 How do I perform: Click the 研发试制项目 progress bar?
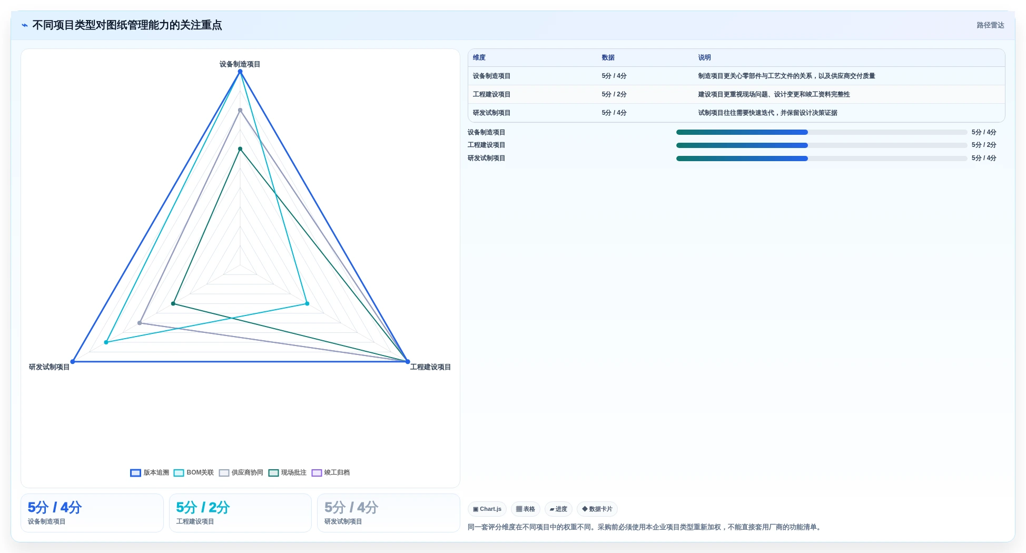pyautogui.click(x=822, y=159)
